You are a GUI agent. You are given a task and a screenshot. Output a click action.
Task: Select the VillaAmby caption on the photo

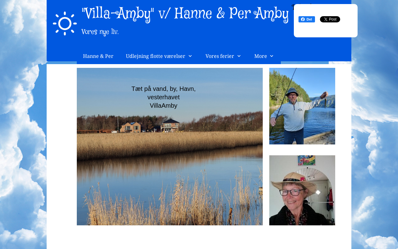[x=164, y=106]
